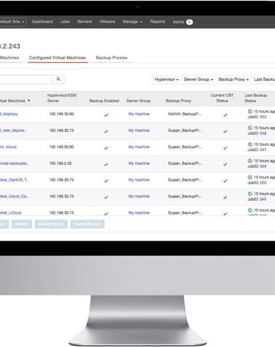Expand the Manage menu dropdown
The height and width of the screenshot is (347, 275).
coord(132,22)
